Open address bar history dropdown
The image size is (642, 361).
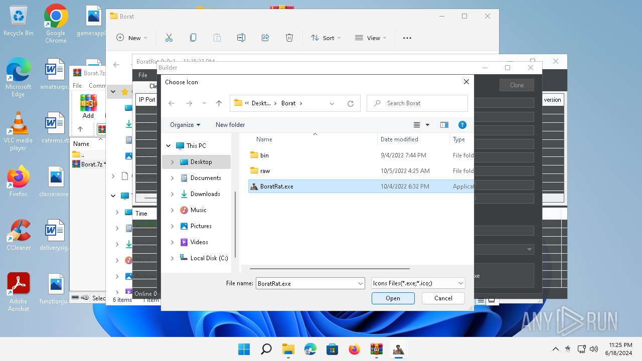click(x=332, y=103)
